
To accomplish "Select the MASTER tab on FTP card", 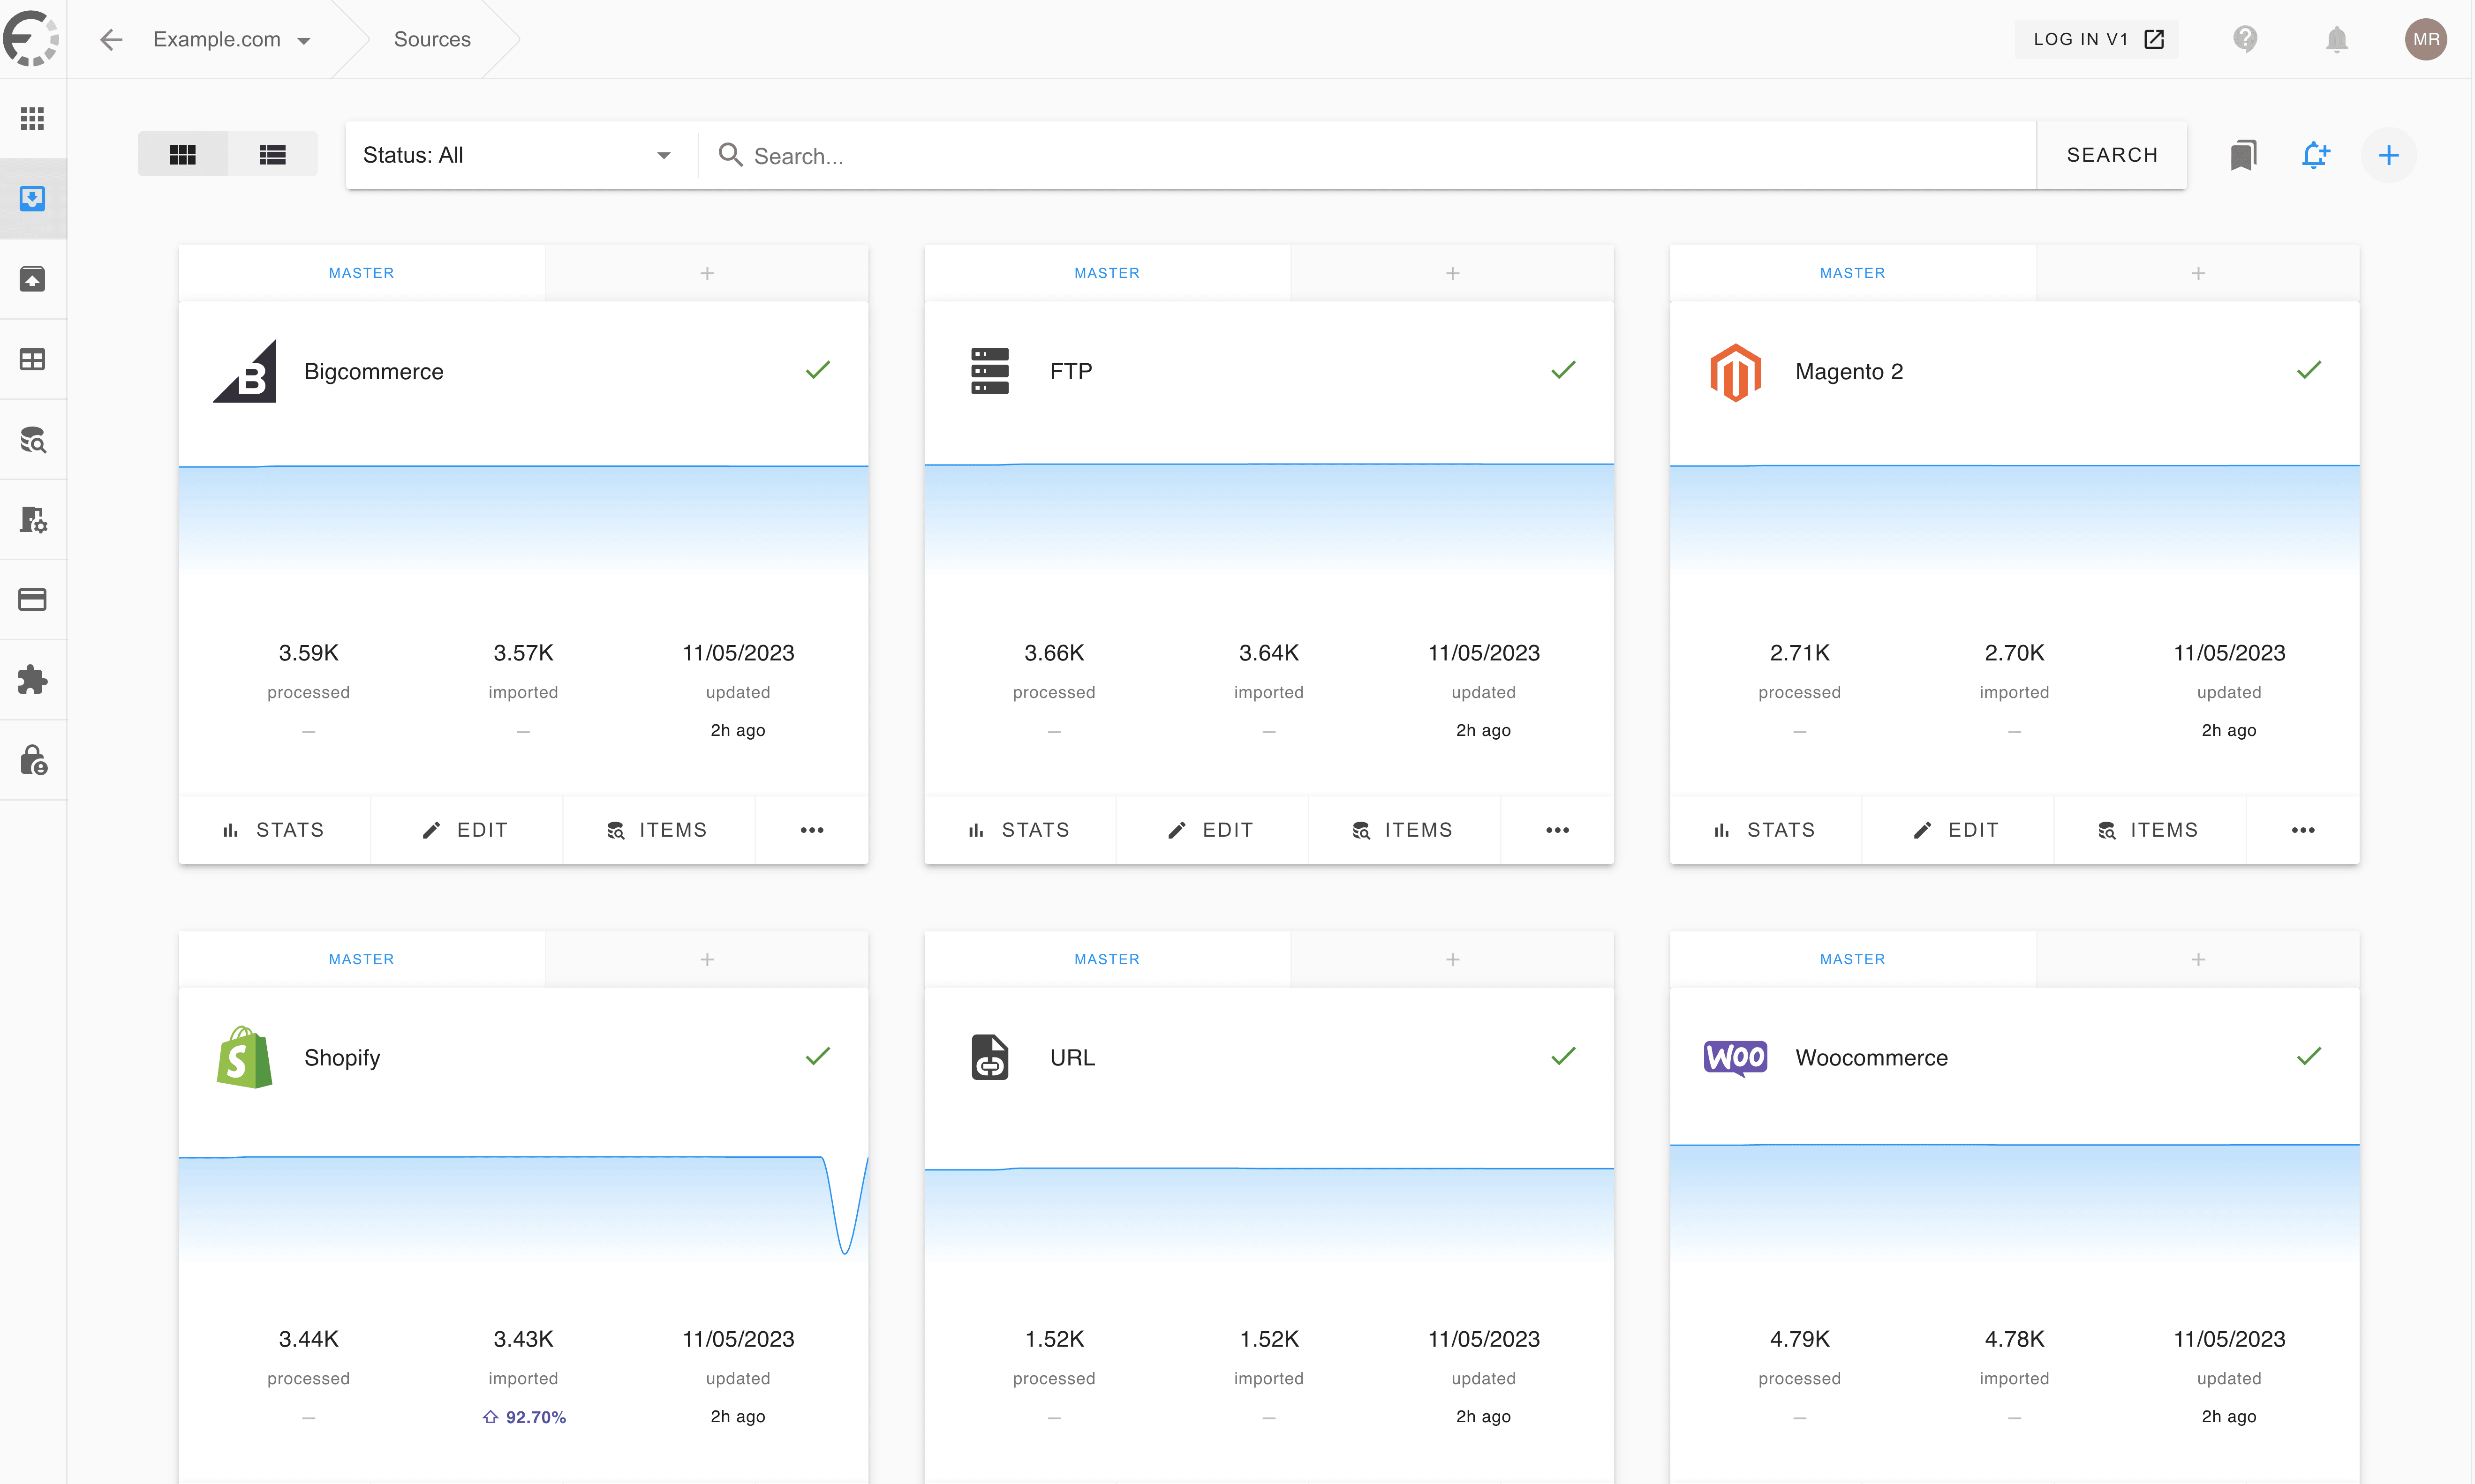I will coord(1107,273).
